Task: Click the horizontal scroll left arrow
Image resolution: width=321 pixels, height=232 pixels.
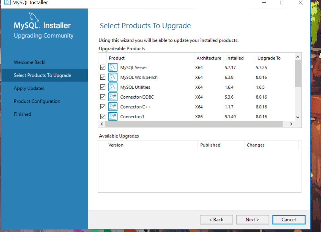Action: tap(102, 124)
